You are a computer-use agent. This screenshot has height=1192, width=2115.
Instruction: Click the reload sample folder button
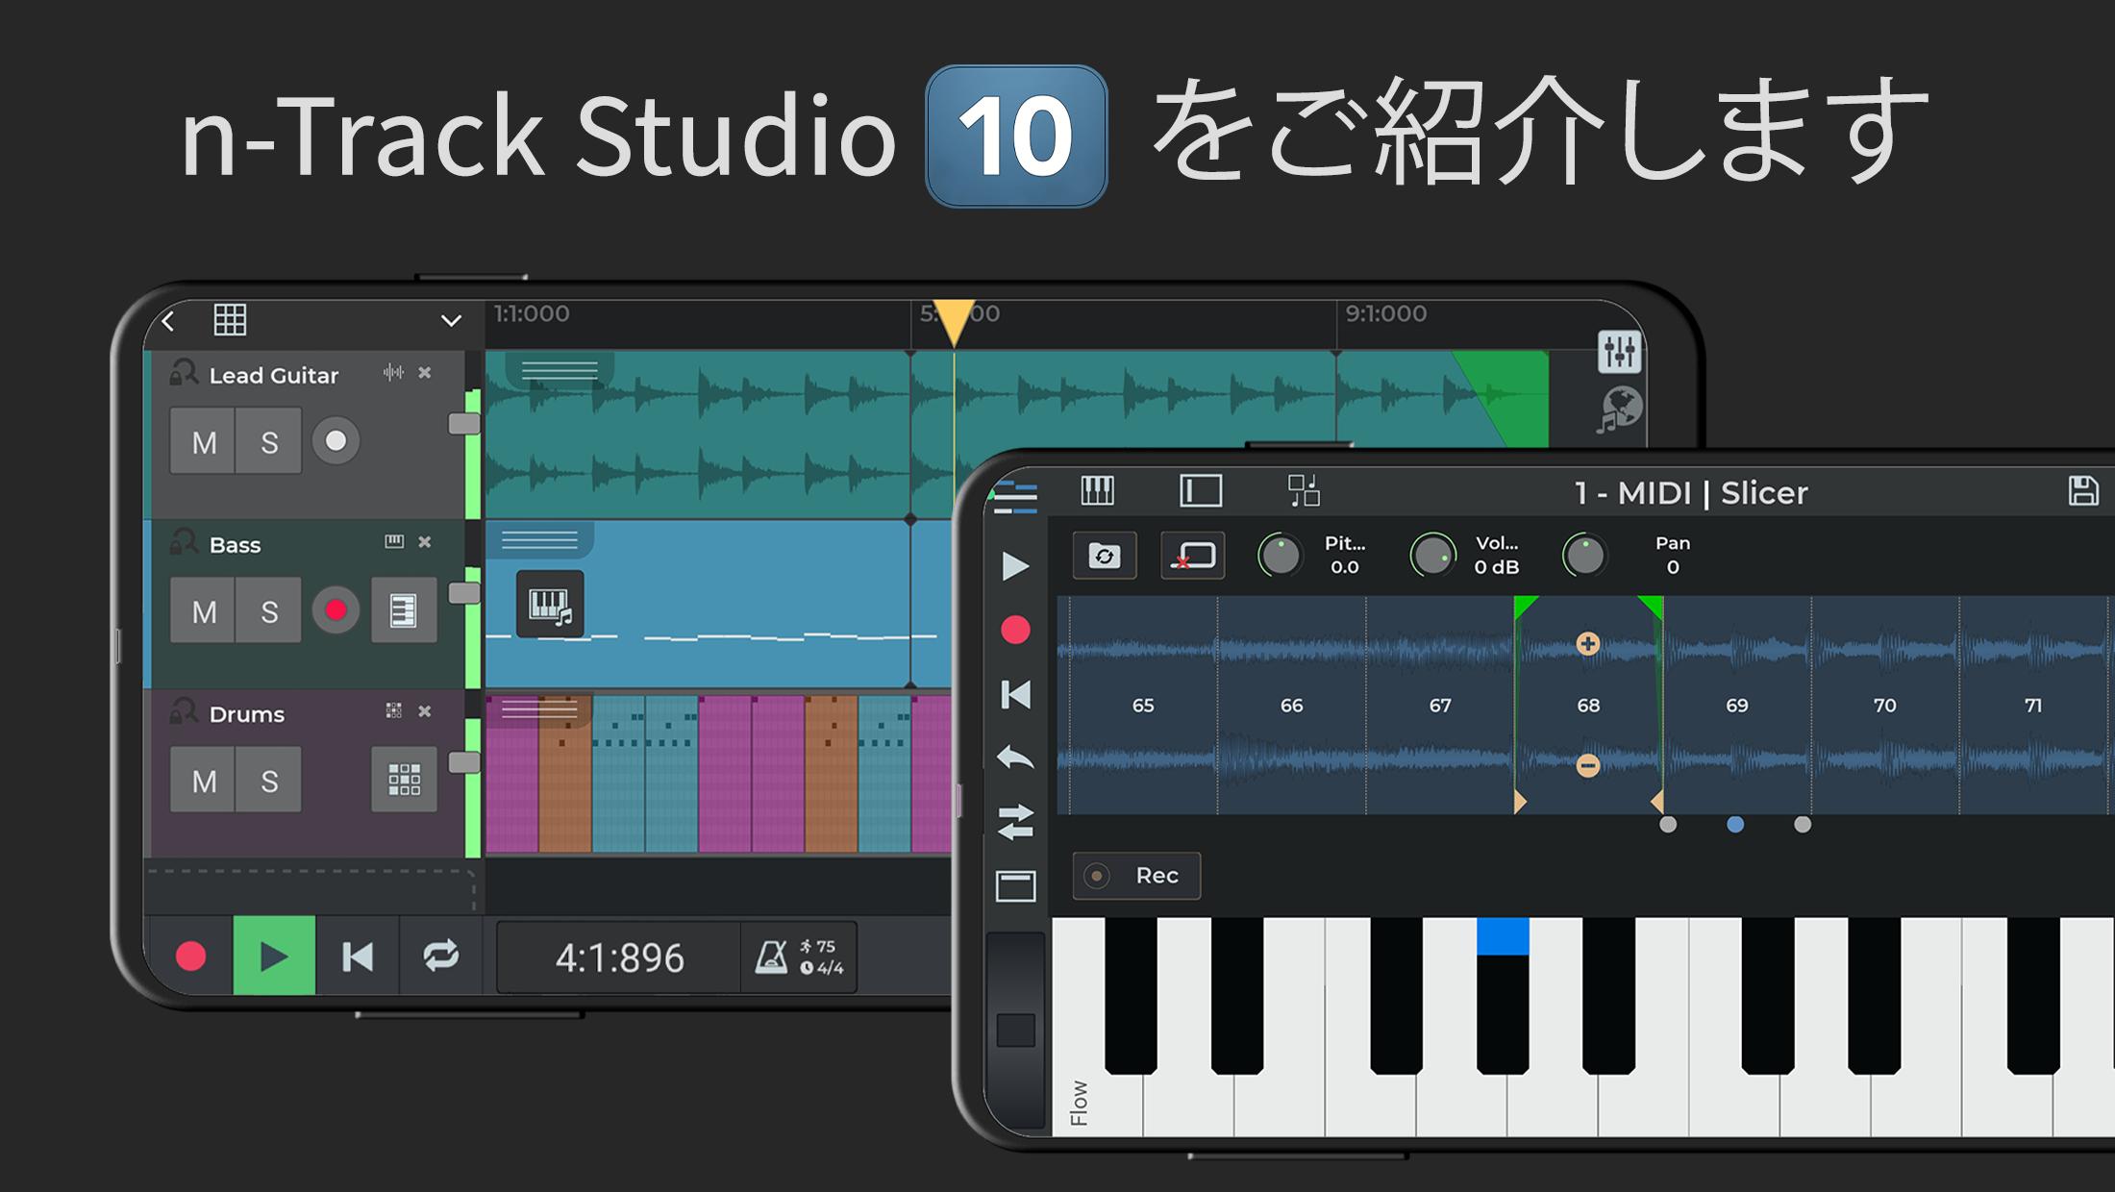point(1105,556)
